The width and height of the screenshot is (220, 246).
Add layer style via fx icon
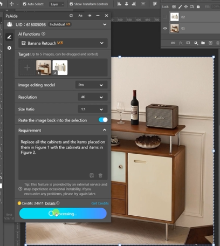(x=181, y=43)
